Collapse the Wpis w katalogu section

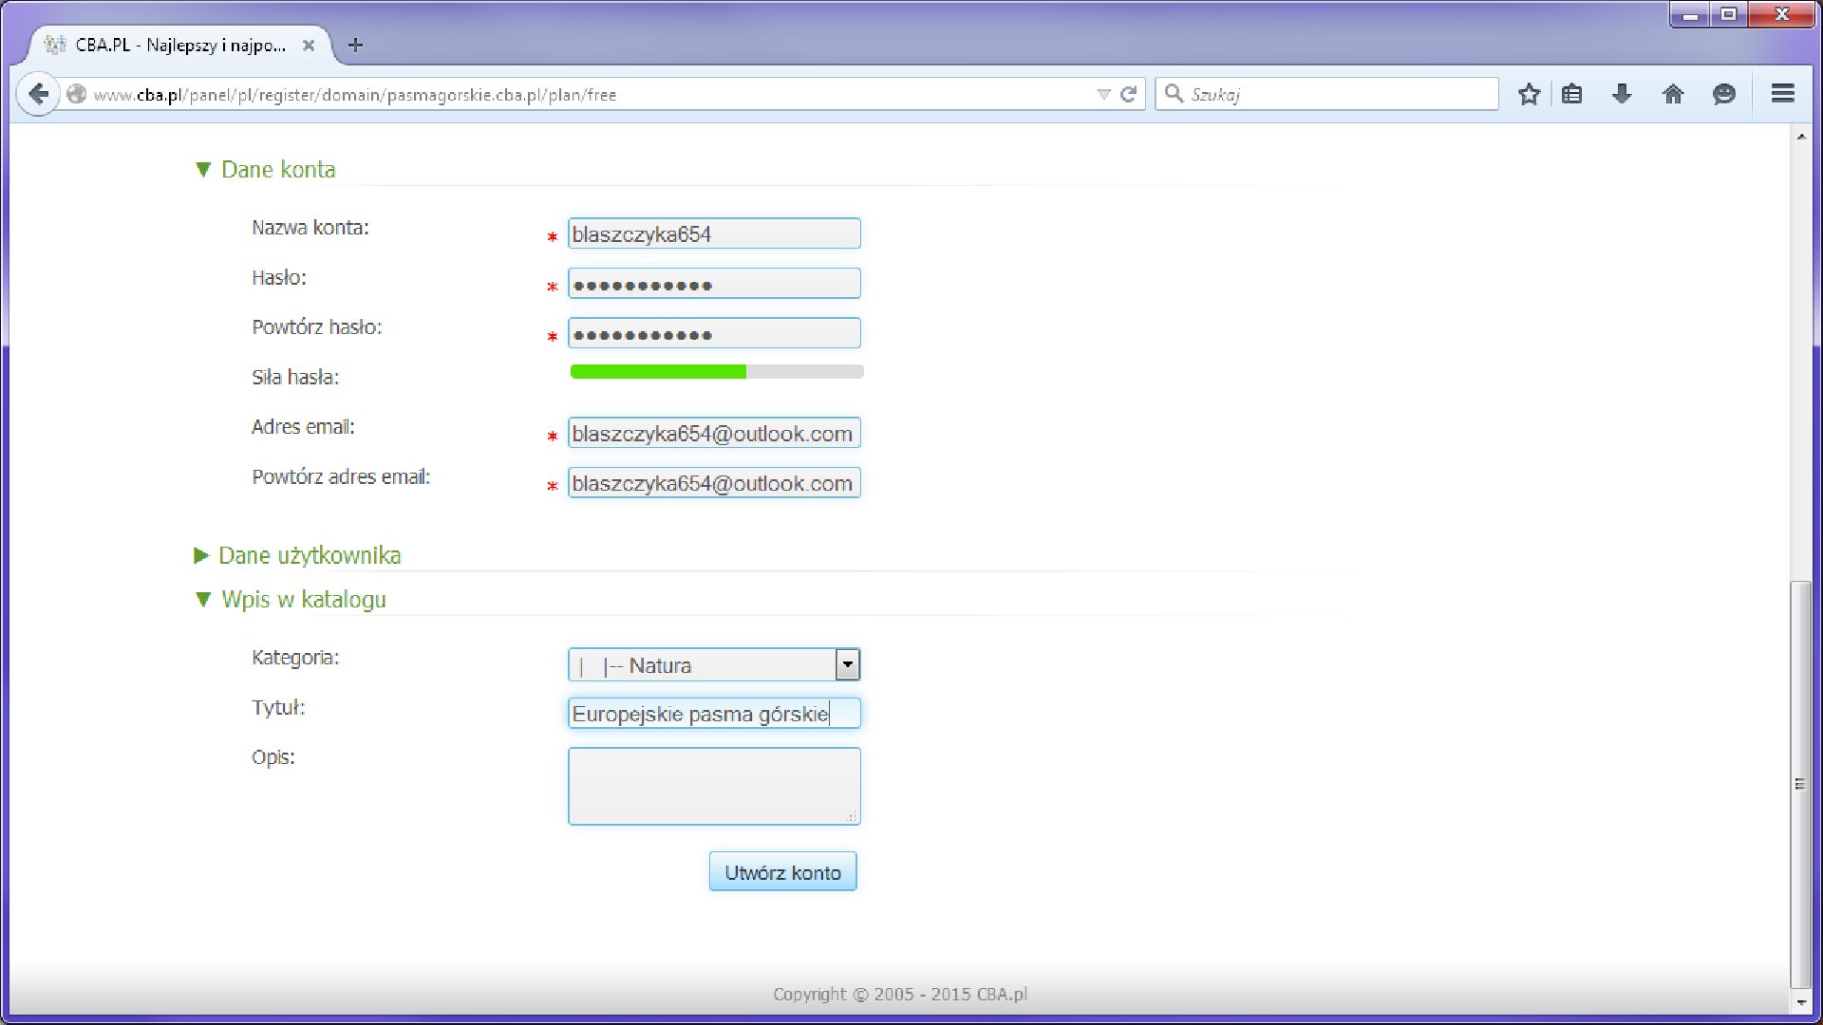(x=203, y=598)
